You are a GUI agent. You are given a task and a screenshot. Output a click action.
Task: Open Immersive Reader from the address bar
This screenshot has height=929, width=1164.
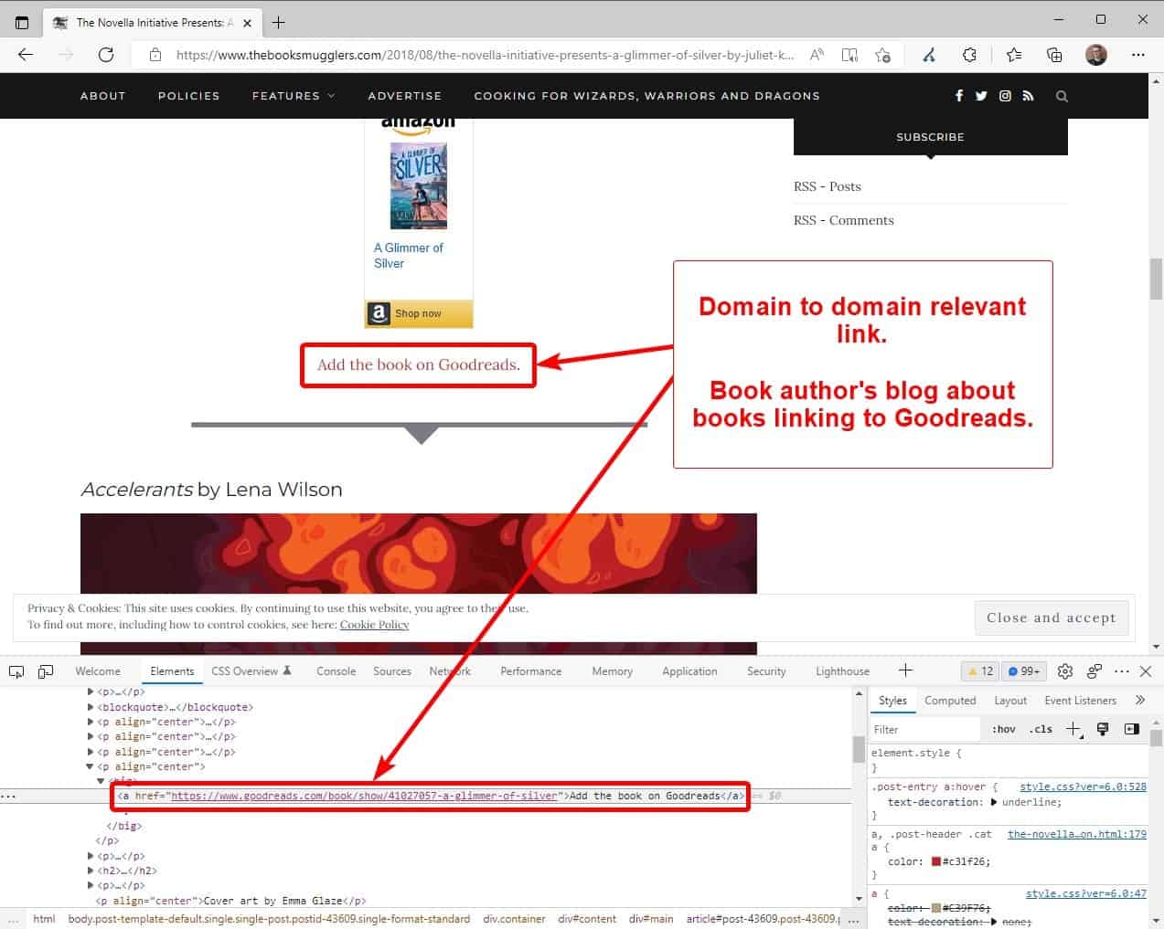(x=849, y=55)
